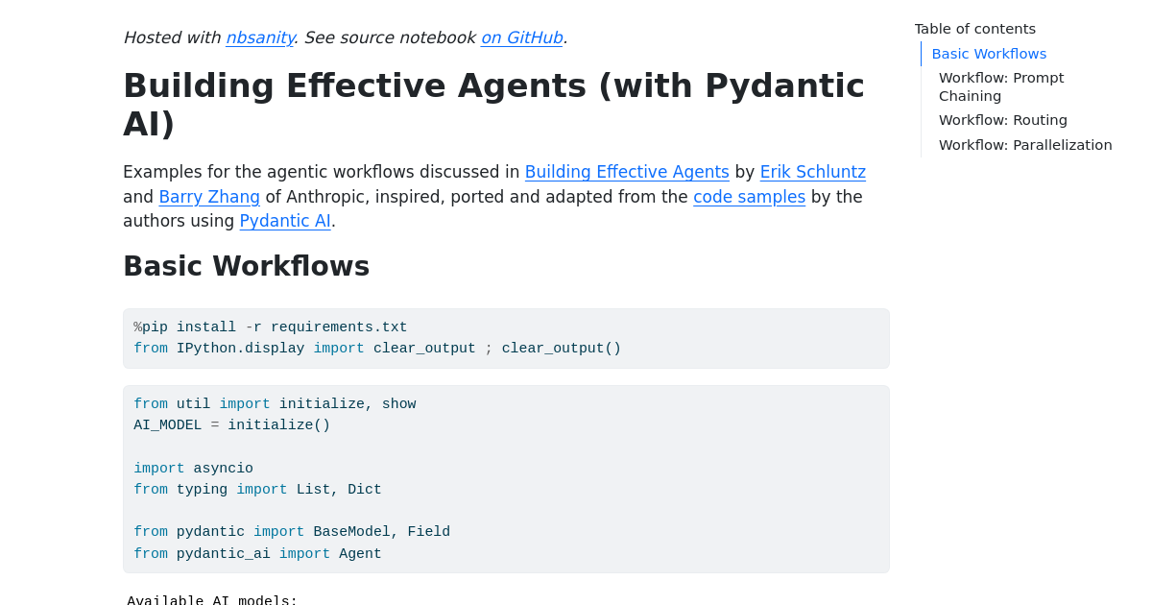Click the second code cell with imports

(506, 478)
